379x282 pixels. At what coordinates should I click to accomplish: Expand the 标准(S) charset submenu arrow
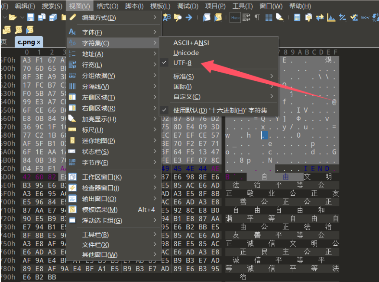(272, 76)
